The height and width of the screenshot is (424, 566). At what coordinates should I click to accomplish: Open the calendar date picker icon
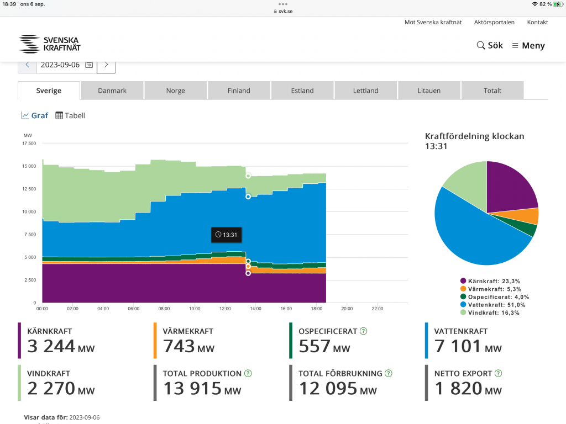pos(89,65)
